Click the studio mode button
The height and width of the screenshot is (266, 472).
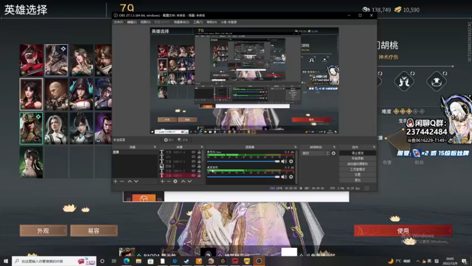click(x=358, y=169)
